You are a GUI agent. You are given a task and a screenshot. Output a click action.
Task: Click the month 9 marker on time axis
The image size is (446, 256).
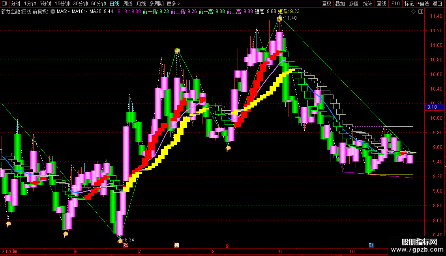(x=280, y=251)
